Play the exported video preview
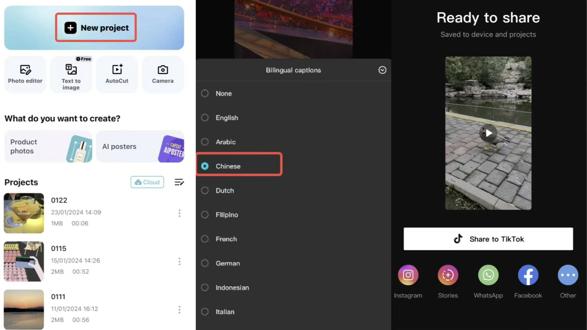This screenshot has width=587, height=330. (488, 133)
